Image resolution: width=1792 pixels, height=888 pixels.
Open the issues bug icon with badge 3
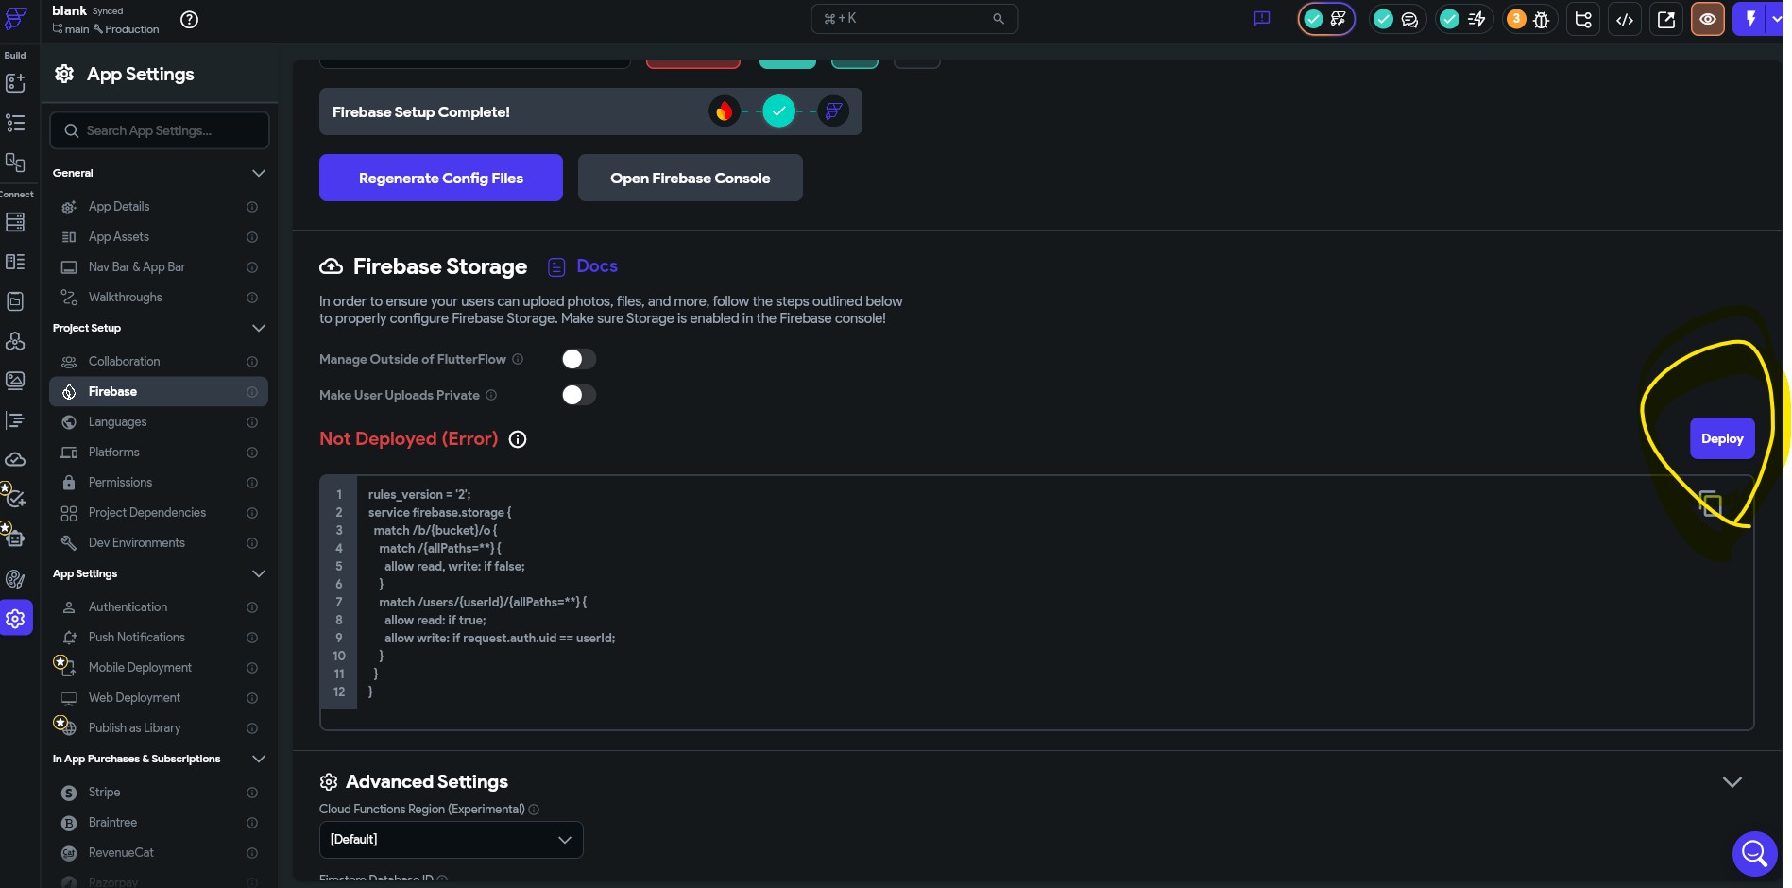coord(1529,19)
